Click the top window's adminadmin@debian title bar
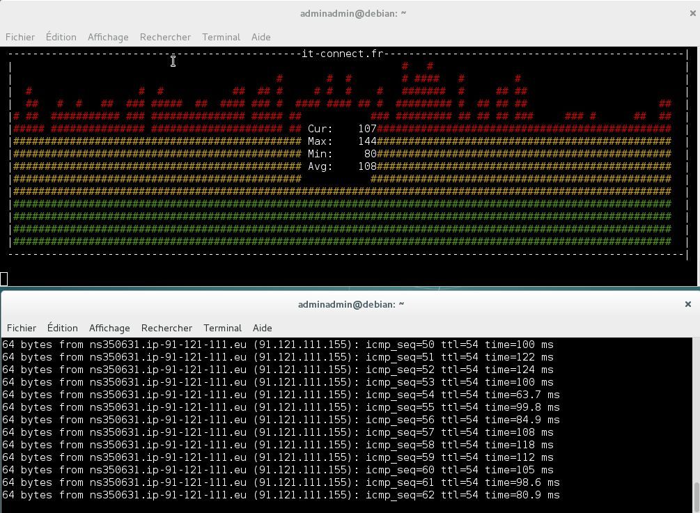Viewport: 700px width, 513px height. (x=352, y=13)
